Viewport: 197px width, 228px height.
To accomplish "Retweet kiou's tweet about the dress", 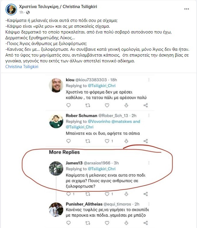I will coord(88,105).
